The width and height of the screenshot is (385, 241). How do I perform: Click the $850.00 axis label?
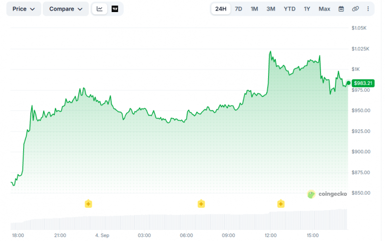pos(361,193)
